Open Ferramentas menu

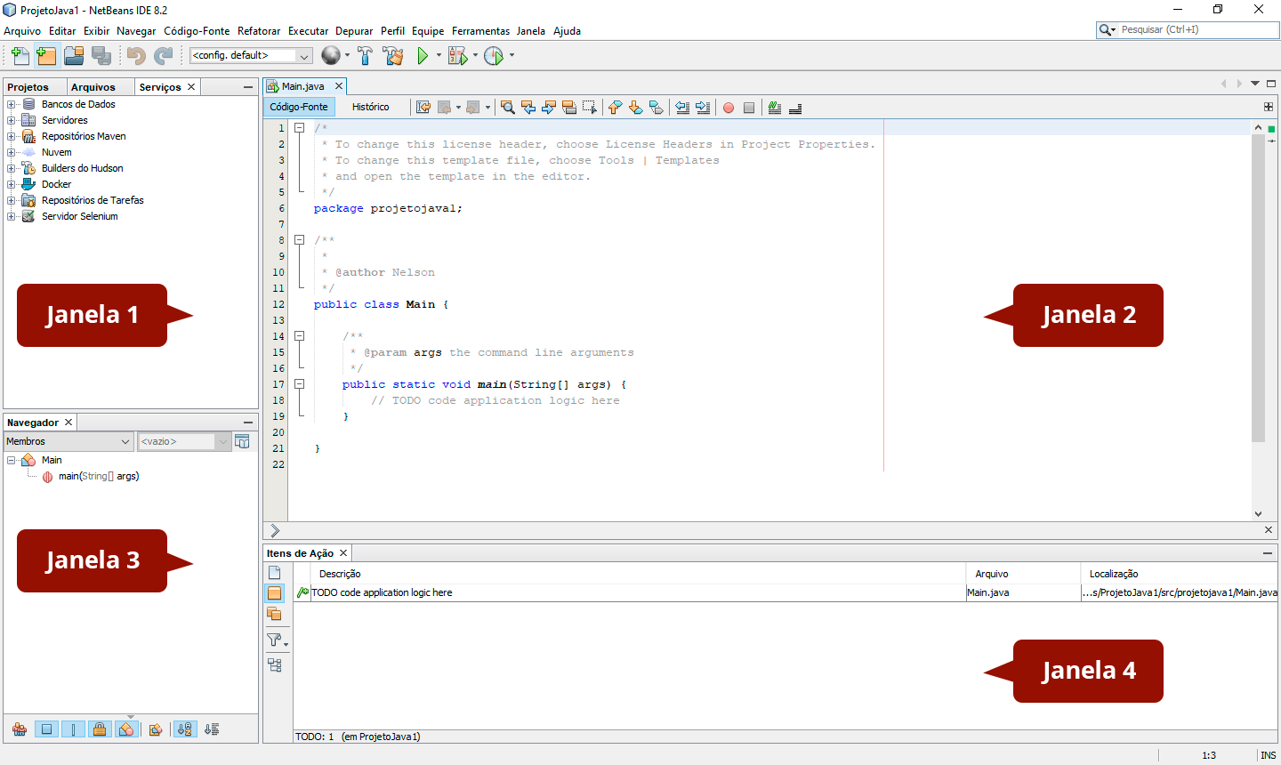point(480,31)
